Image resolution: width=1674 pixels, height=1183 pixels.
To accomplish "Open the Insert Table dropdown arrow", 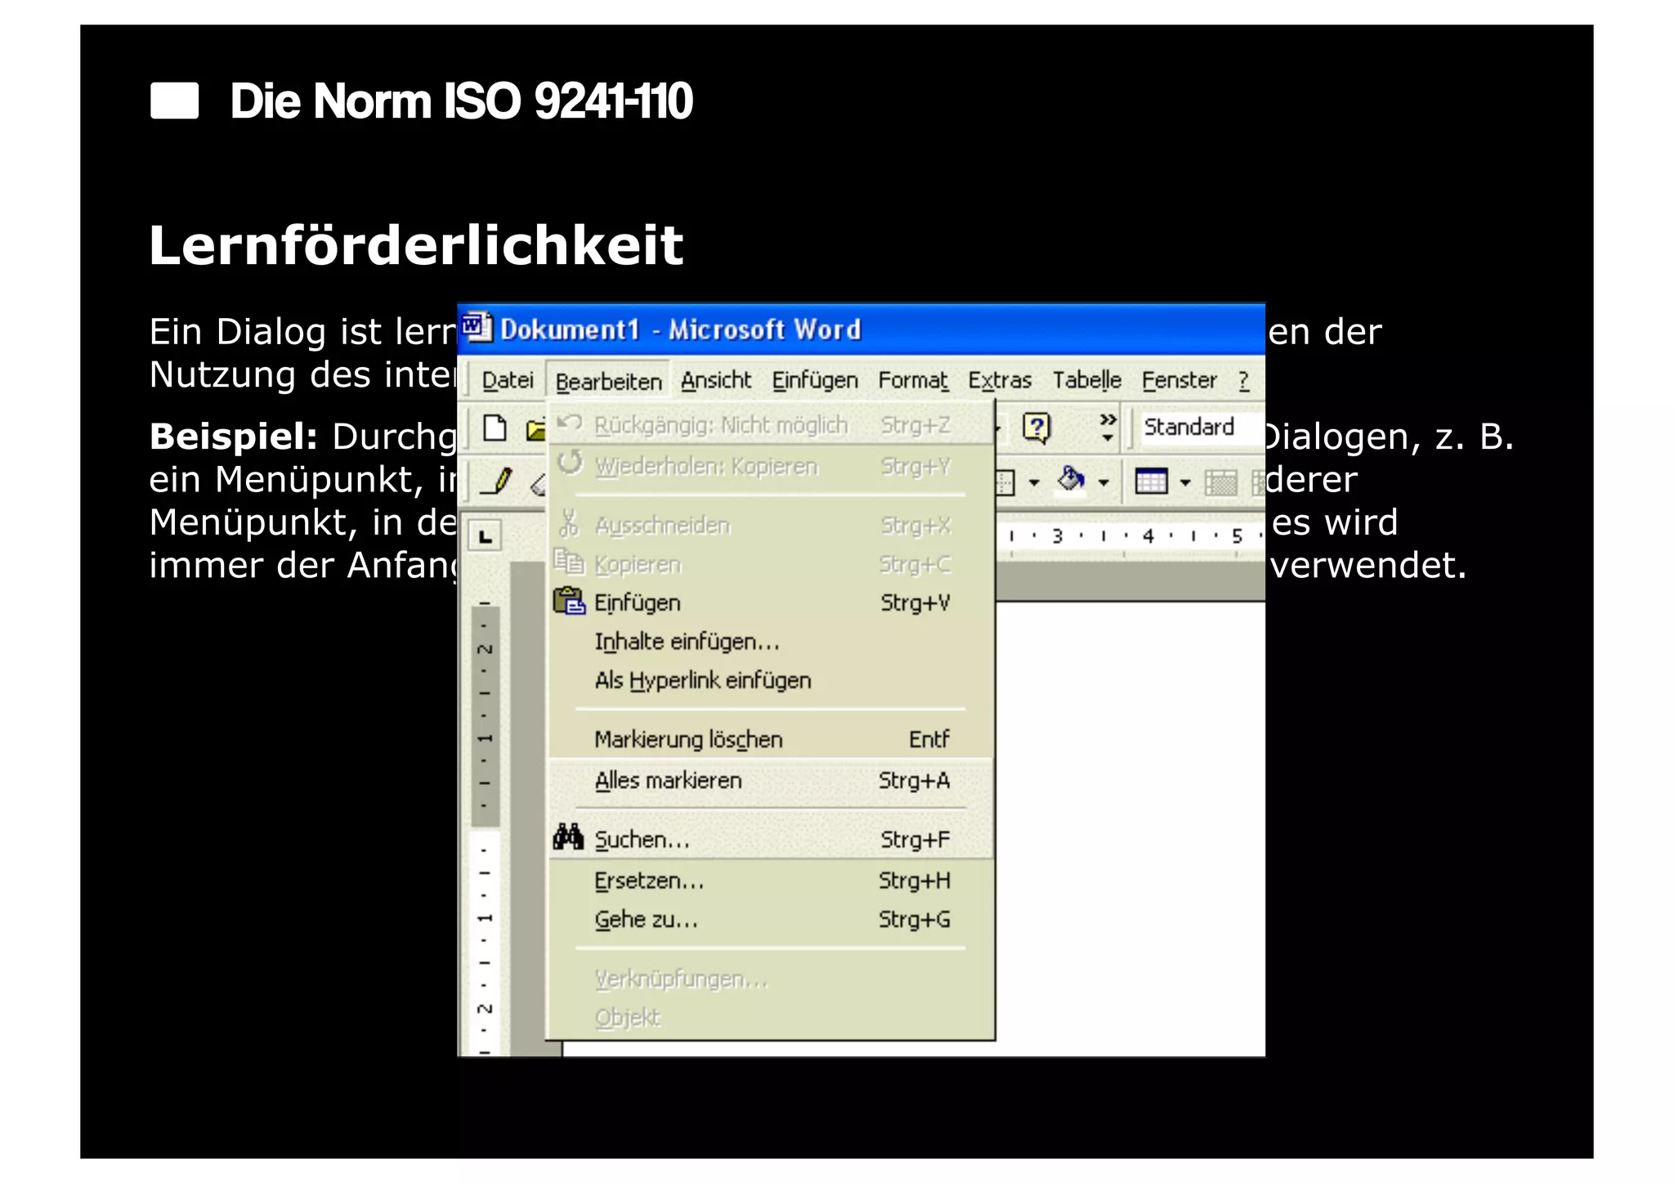I will [1184, 482].
